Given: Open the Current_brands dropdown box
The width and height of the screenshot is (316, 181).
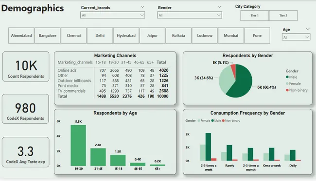Looking at the screenshot, I should 112,15.
